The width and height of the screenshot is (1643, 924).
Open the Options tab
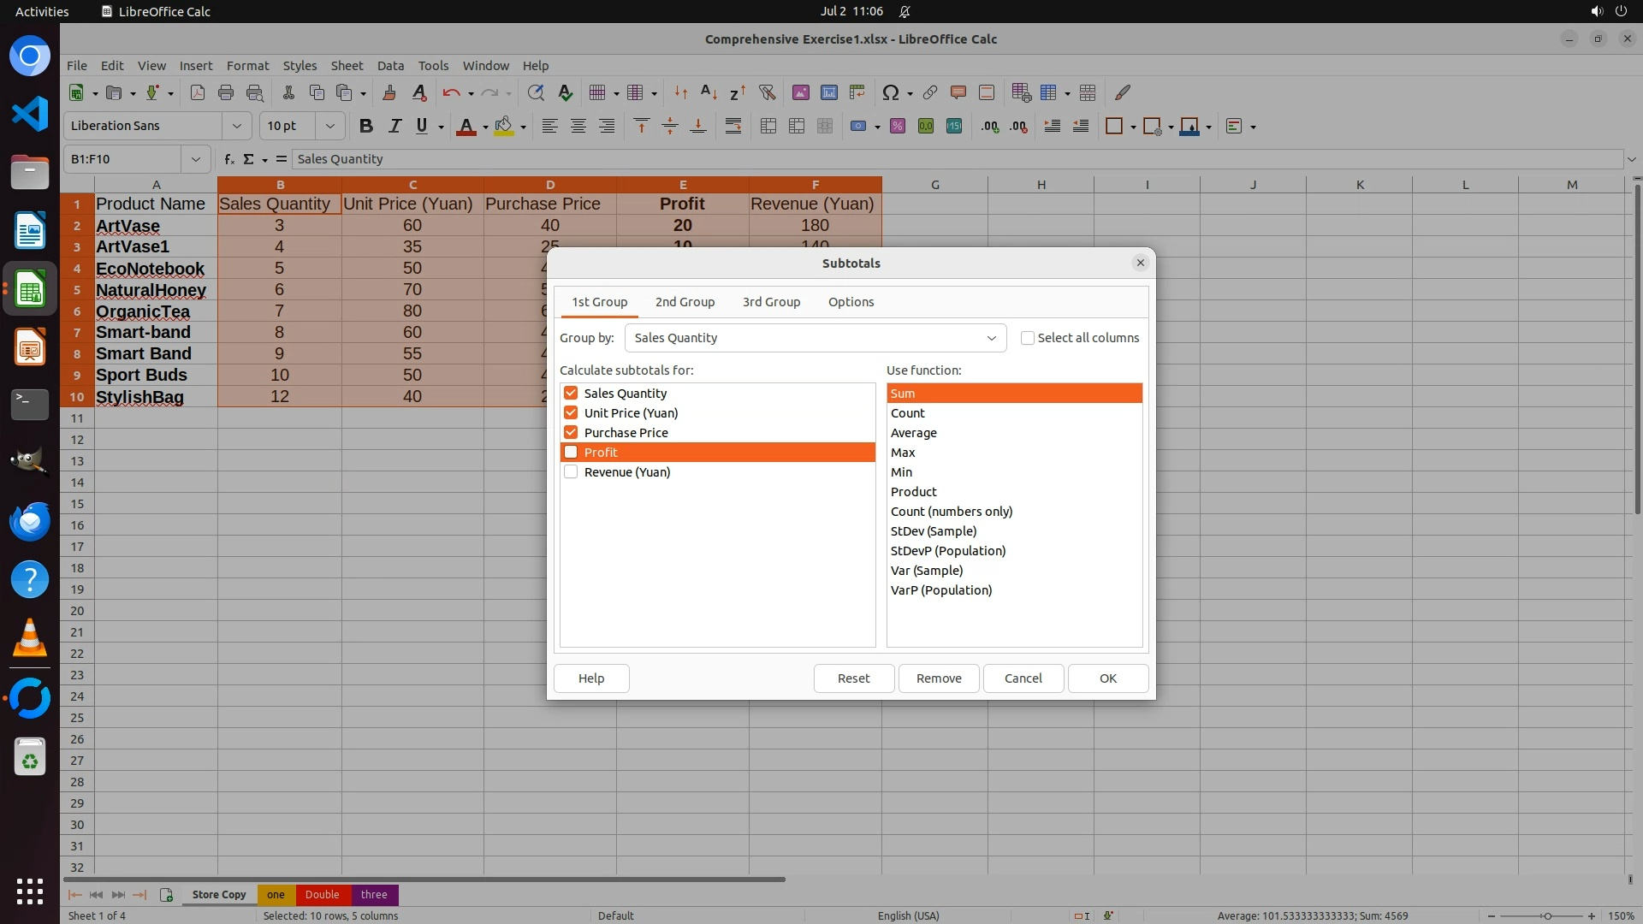click(851, 302)
